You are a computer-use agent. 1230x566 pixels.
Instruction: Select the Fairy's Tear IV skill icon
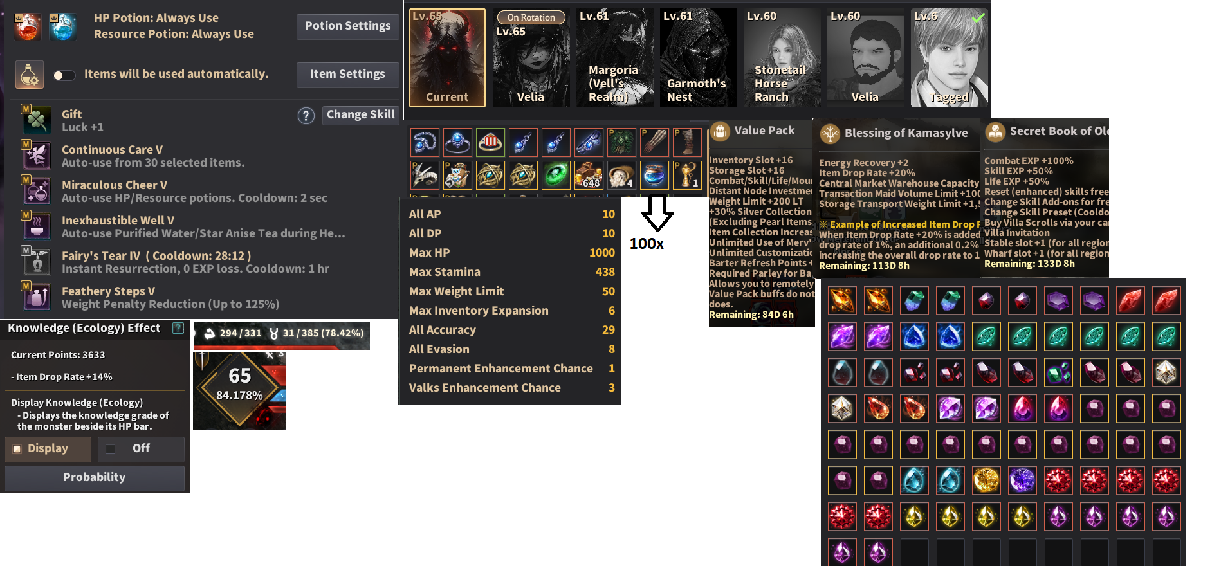(37, 262)
